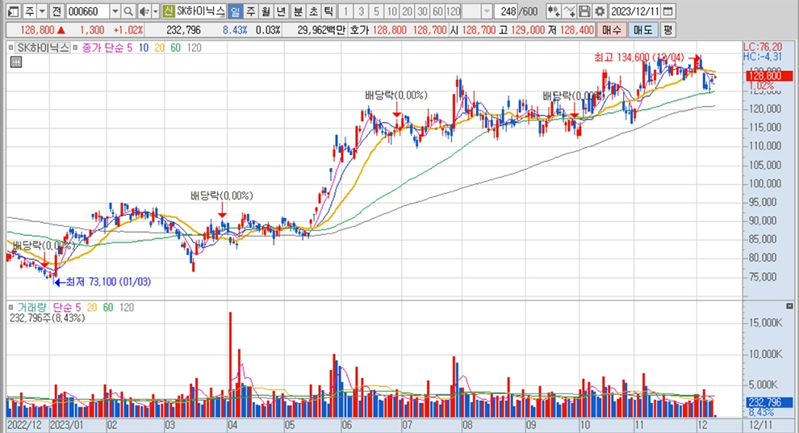The image size is (799, 433).
Task: Click the current price tag 128,800 on axis
Action: 769,76
